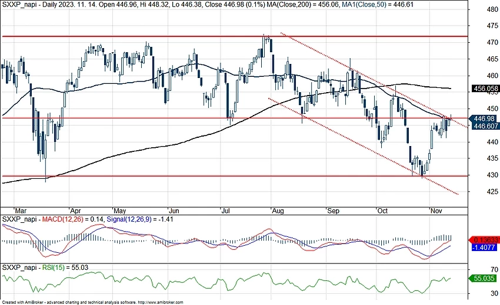Select the Jul marker on time axis
The width and height of the screenshot is (500, 305).
[225, 210]
